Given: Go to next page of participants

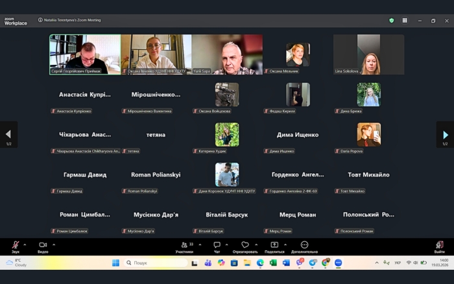Looking at the screenshot, I should pos(445,135).
